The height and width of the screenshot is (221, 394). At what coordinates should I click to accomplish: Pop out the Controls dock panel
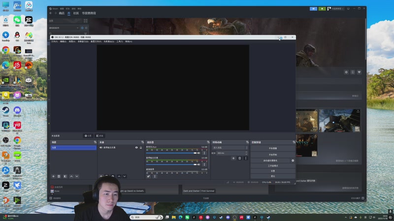[x=294, y=142]
